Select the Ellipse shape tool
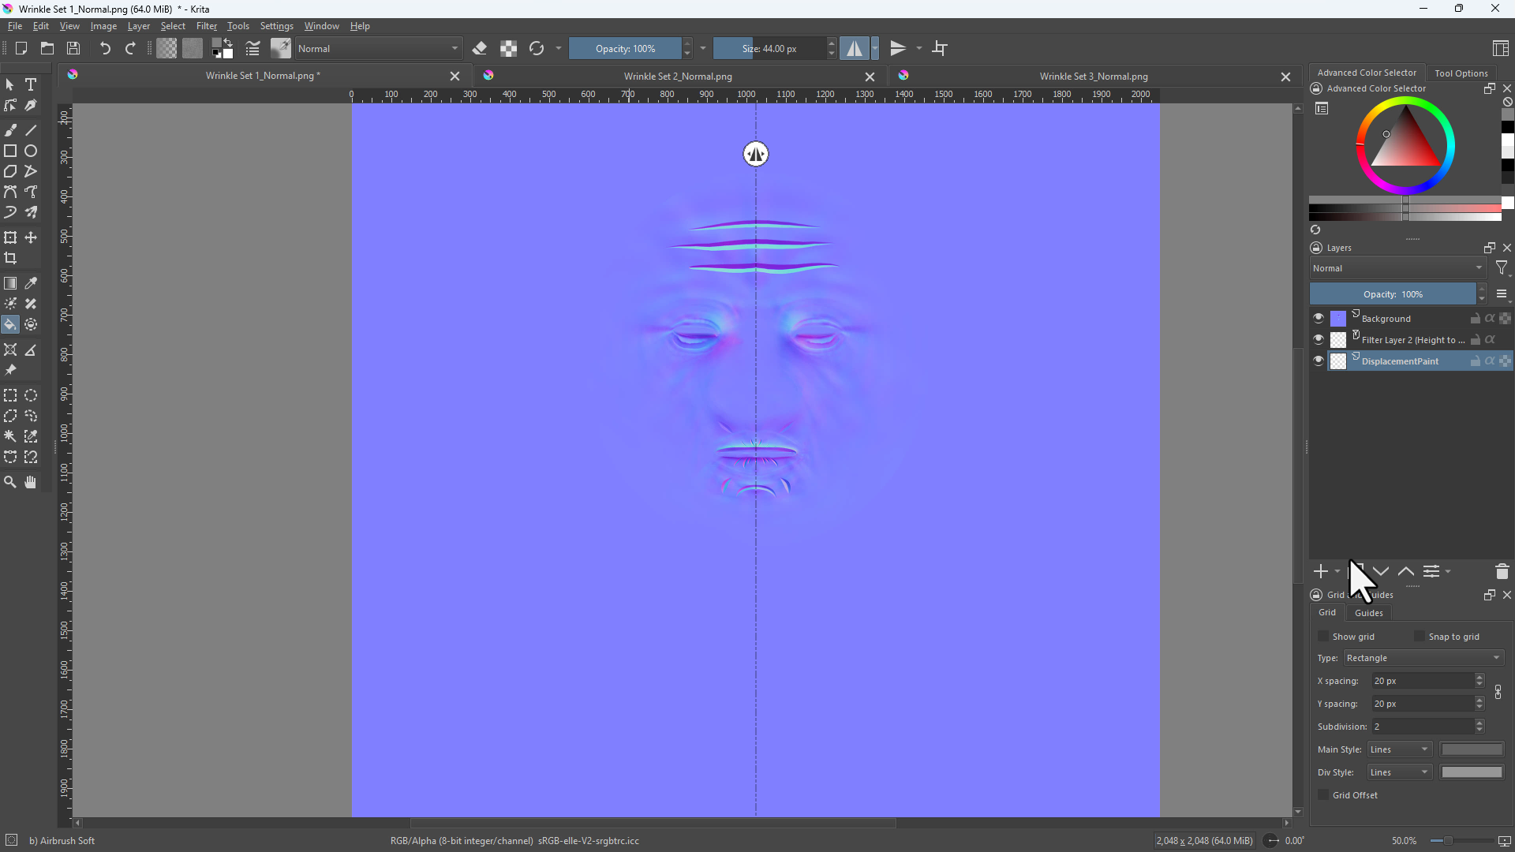Image resolution: width=1515 pixels, height=852 pixels. [31, 151]
